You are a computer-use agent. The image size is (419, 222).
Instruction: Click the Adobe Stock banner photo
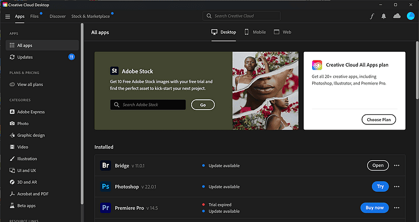coord(266,90)
